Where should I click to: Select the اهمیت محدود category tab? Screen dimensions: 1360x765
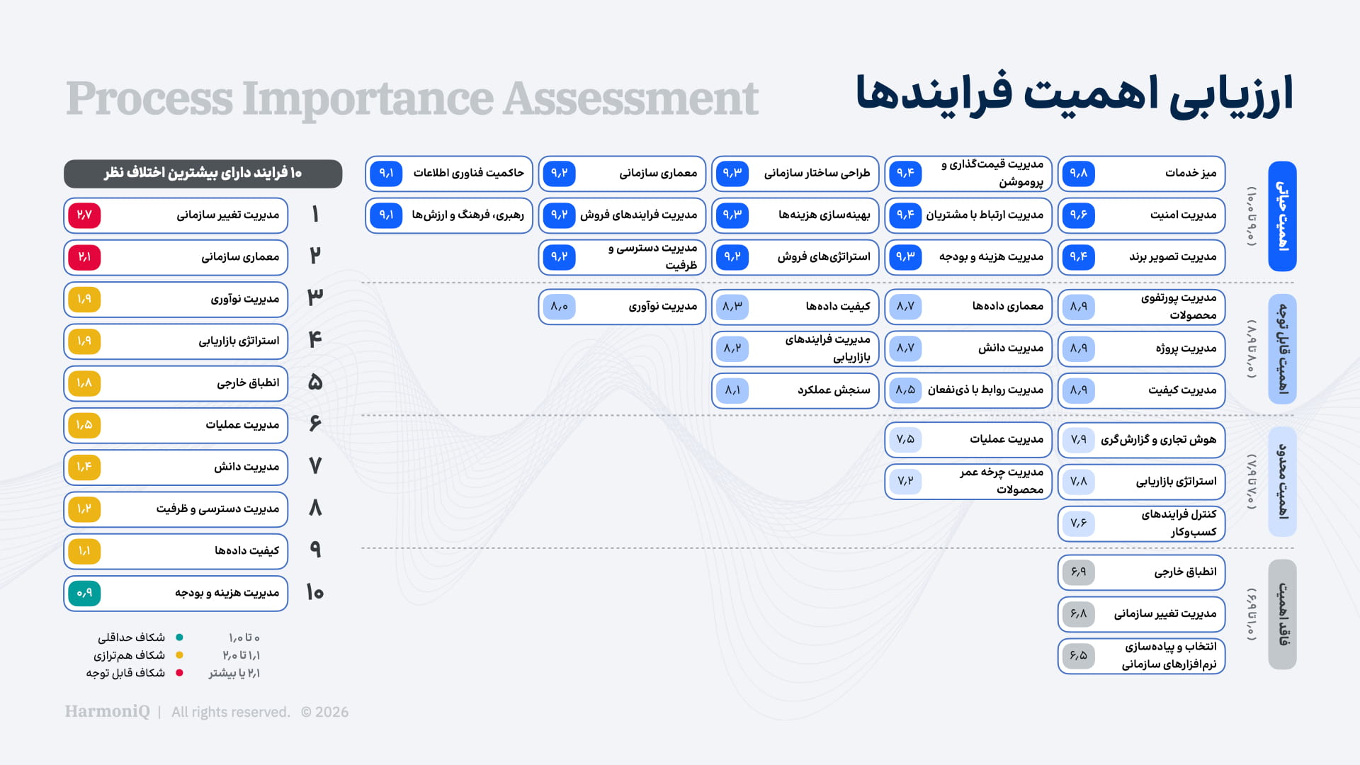point(1282,482)
